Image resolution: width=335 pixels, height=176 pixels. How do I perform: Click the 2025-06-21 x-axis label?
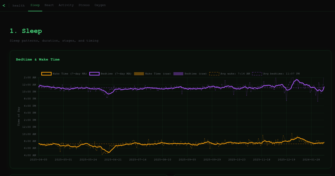(113, 159)
